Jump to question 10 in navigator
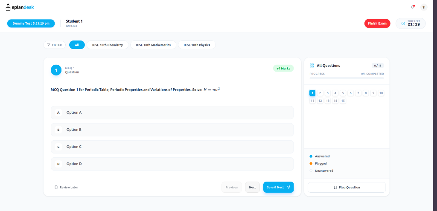Screen dimensions: 437x211 pos(381,93)
